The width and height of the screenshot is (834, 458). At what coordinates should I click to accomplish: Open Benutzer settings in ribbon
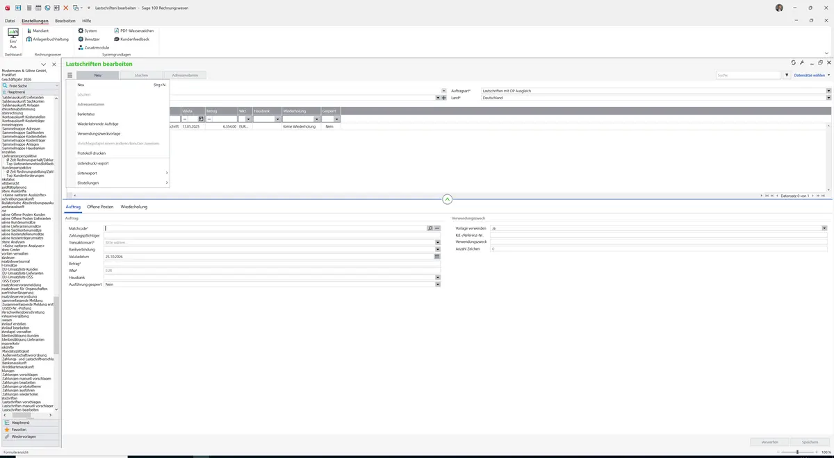(89, 39)
